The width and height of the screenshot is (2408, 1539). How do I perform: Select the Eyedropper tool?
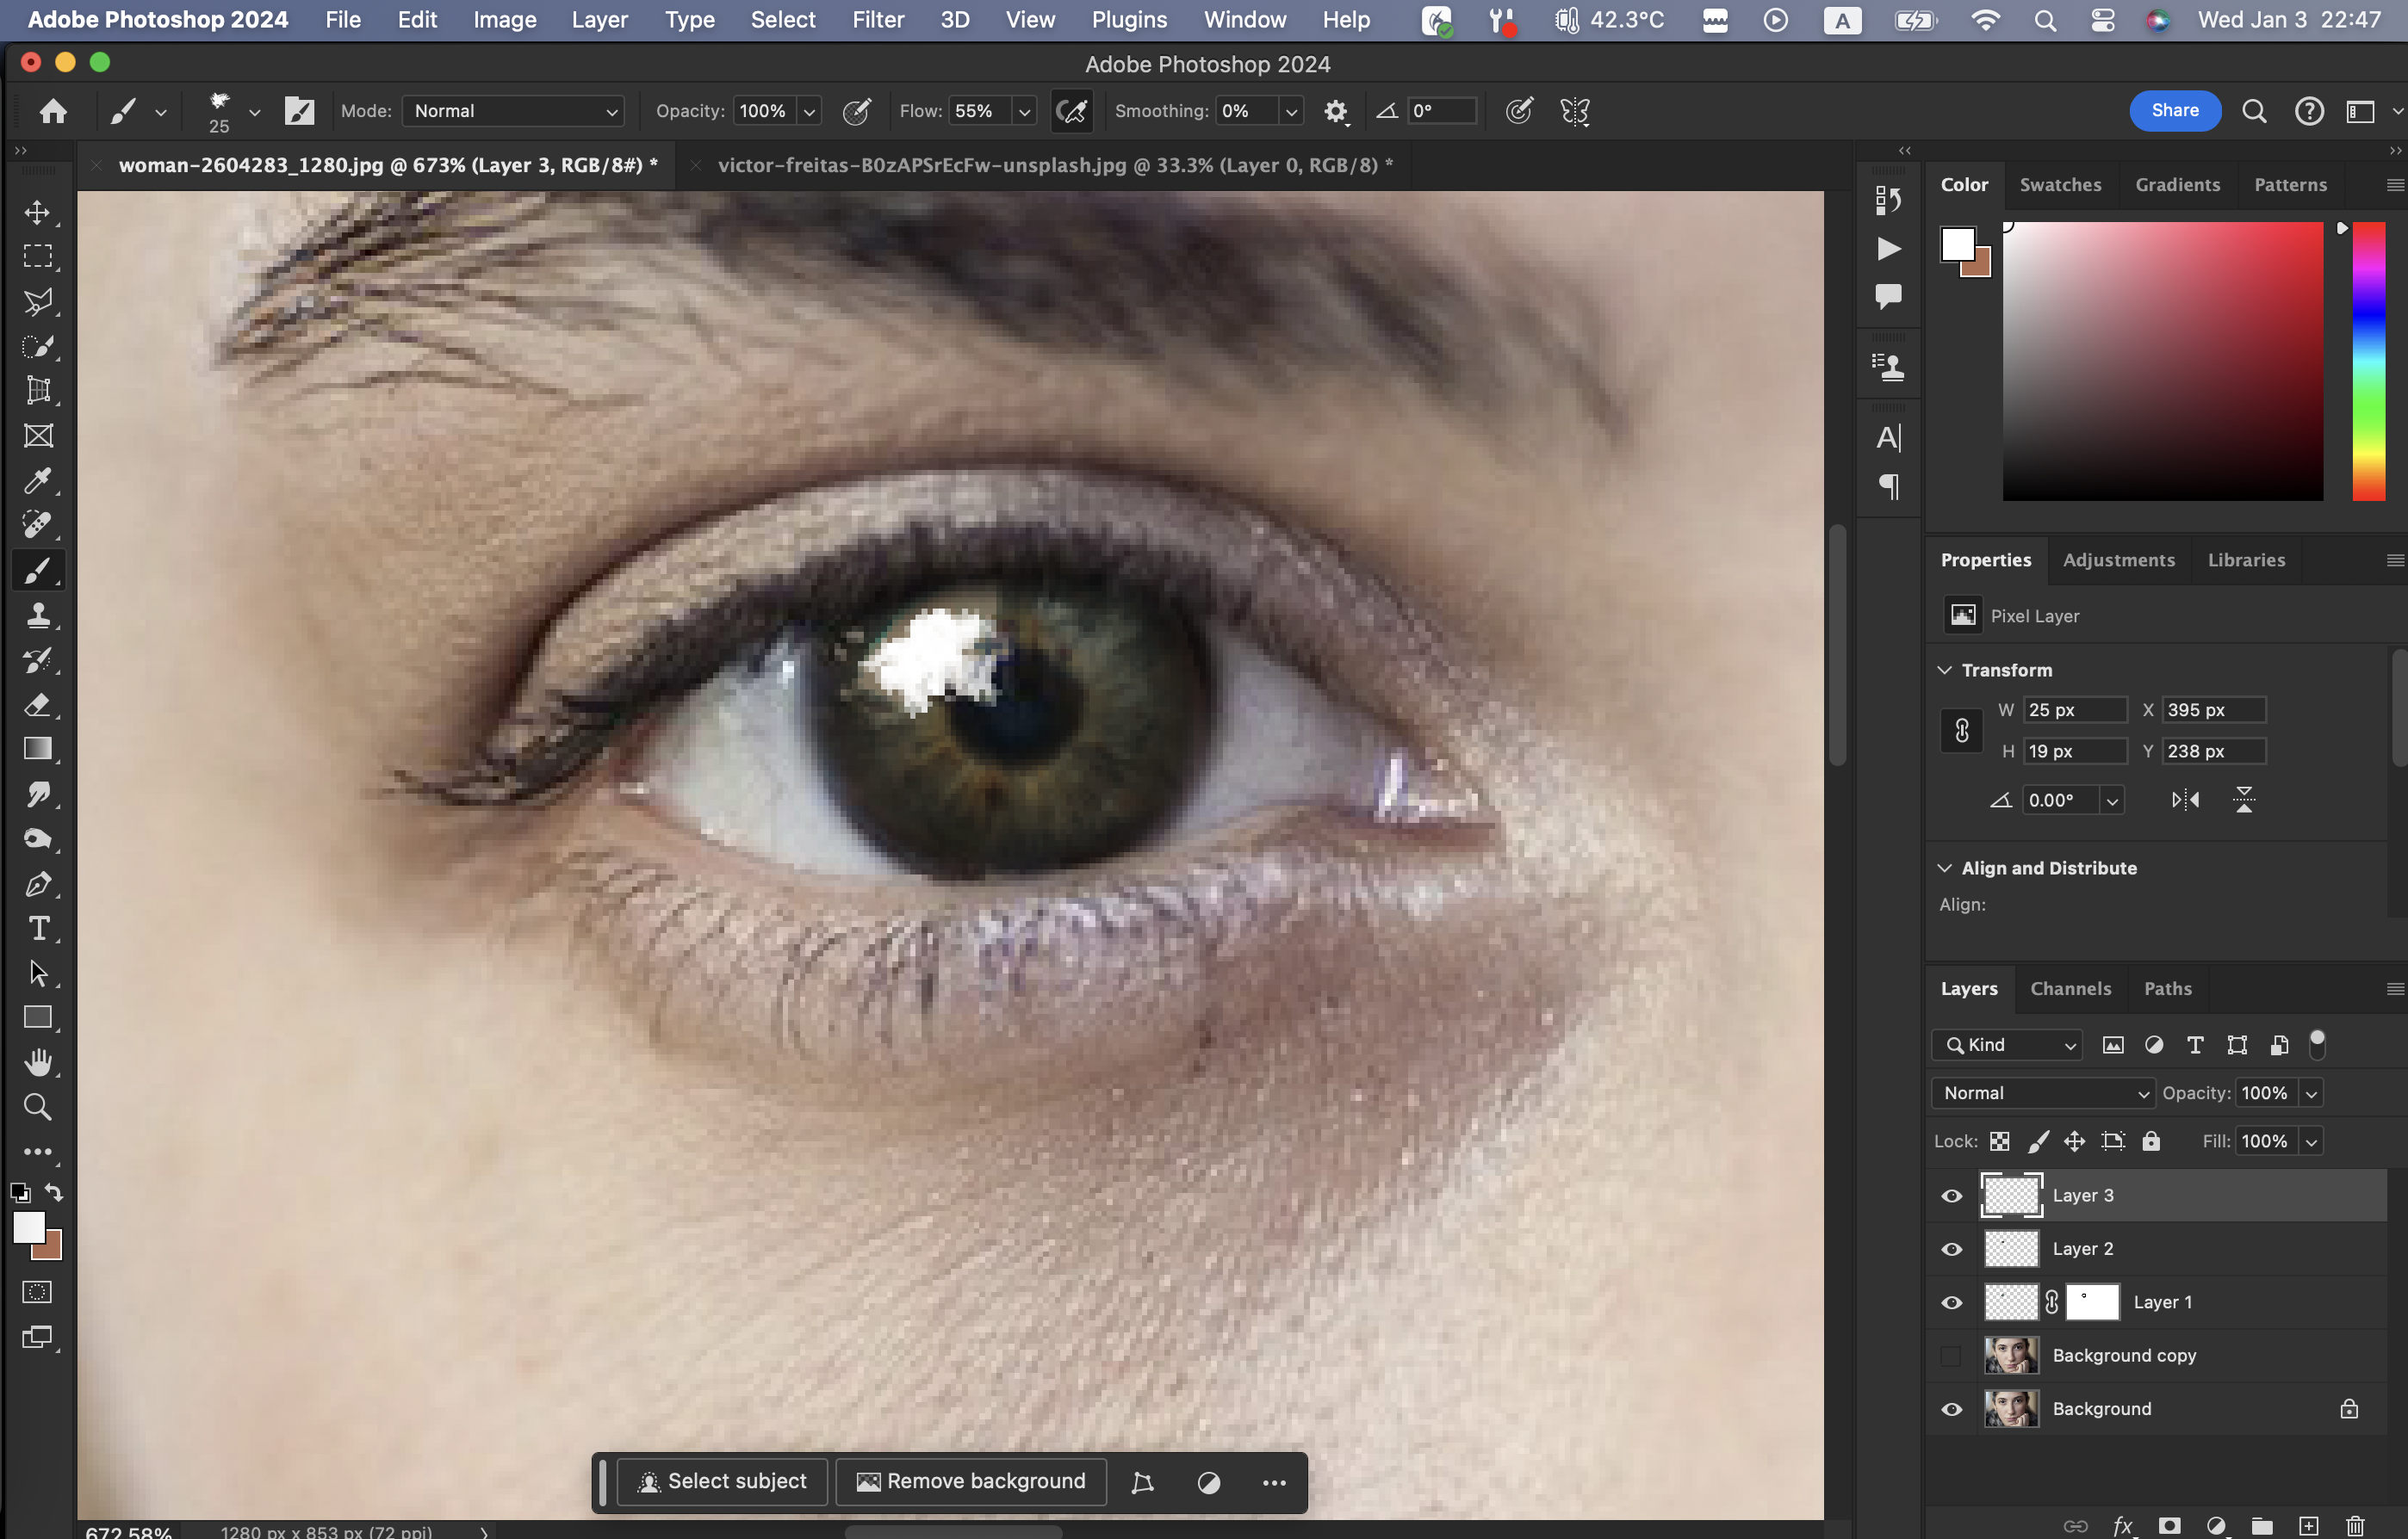click(38, 480)
